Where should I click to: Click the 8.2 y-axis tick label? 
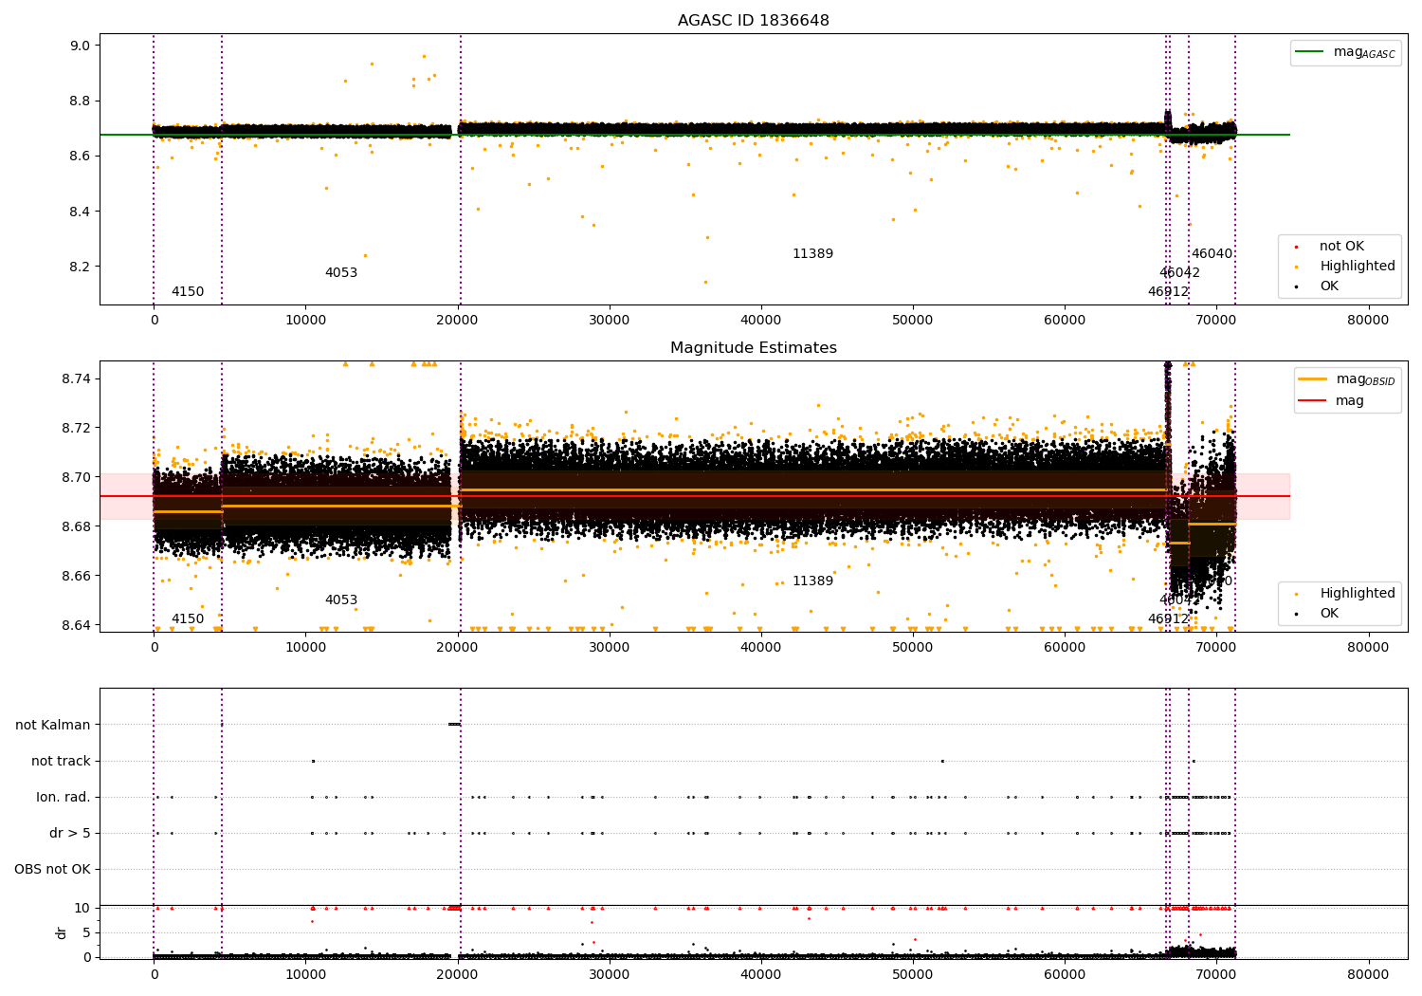click(x=80, y=267)
